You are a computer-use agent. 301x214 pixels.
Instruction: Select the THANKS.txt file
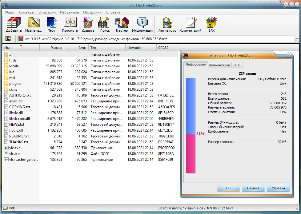(90, 142)
